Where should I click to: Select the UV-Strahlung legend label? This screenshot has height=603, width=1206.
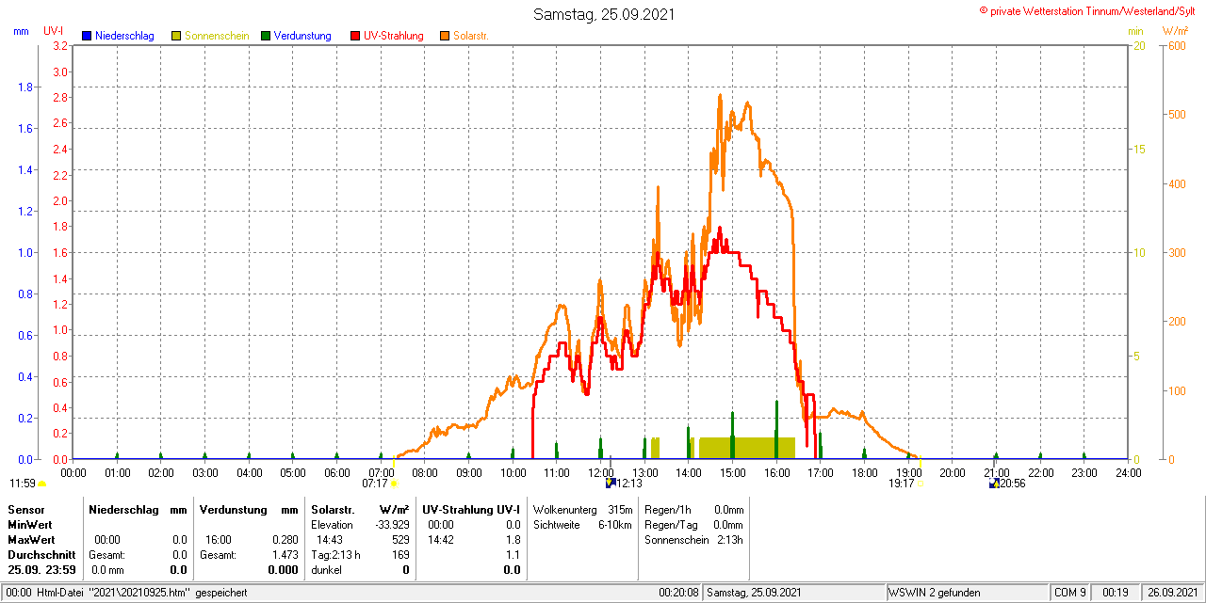point(394,36)
